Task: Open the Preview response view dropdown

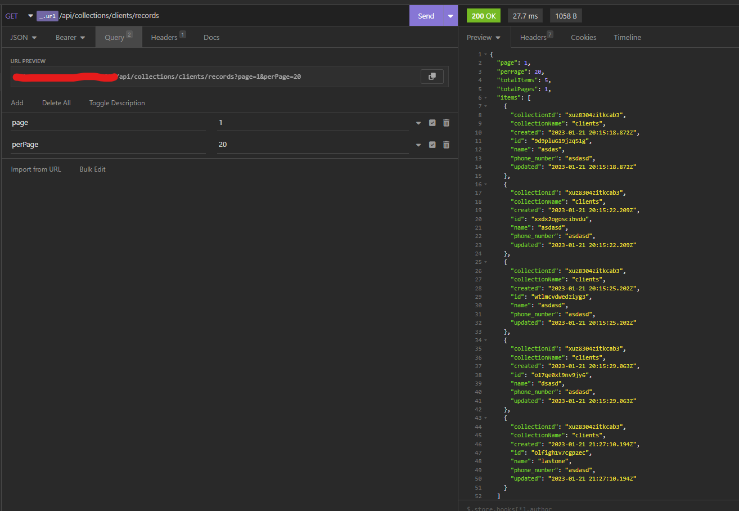Action: click(484, 37)
